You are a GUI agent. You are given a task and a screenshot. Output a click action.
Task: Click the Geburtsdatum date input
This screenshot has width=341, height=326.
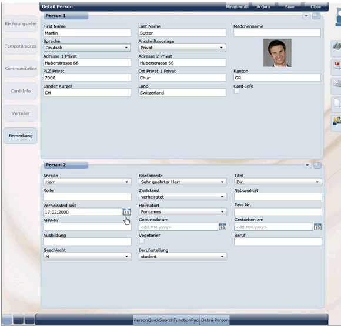[178, 227]
